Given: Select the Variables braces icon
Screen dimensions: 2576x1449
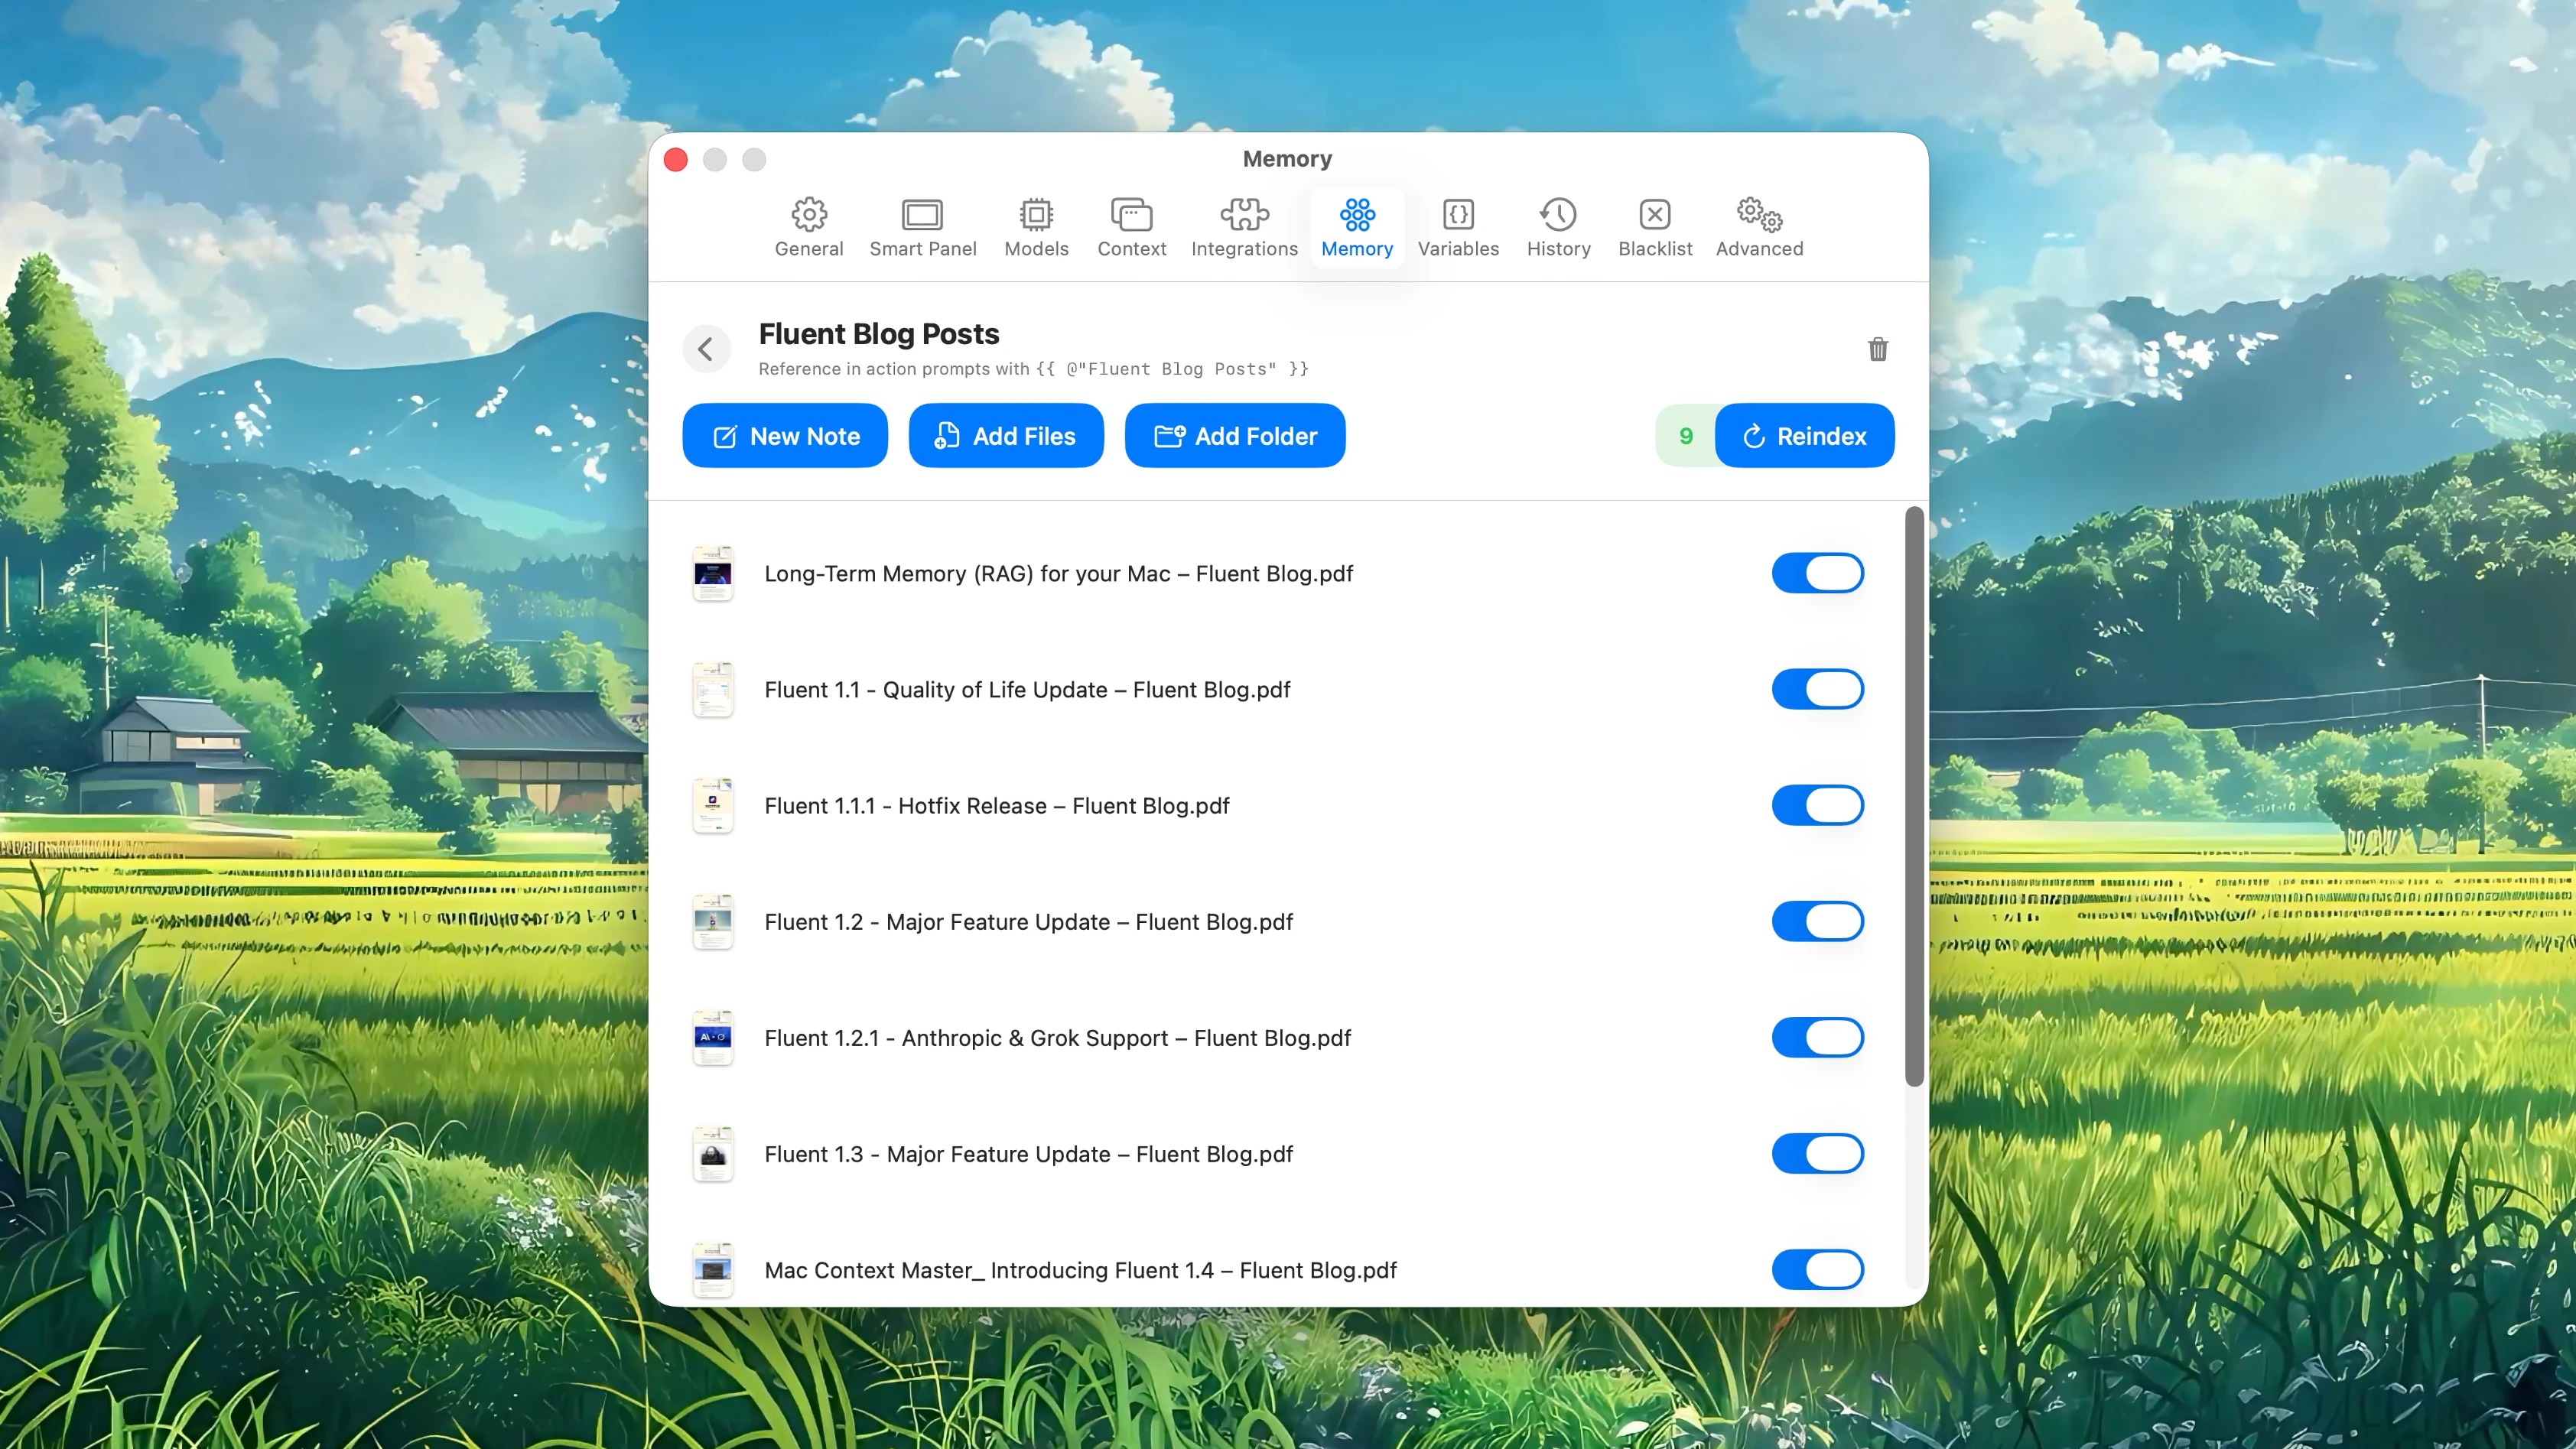Looking at the screenshot, I should pos(1458,214).
